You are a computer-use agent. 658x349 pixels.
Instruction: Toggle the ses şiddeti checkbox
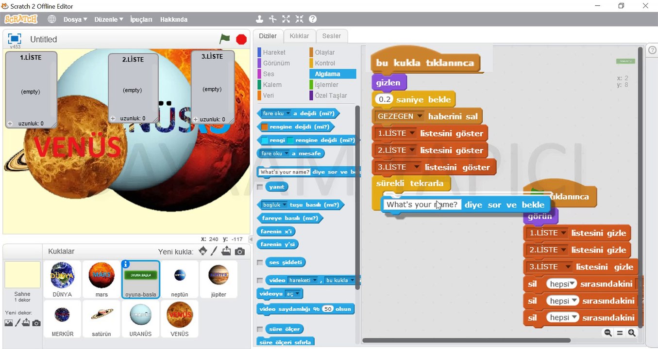pyautogui.click(x=260, y=262)
